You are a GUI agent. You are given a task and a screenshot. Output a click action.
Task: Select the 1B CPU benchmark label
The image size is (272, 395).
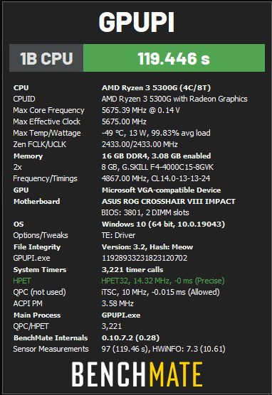point(46,58)
